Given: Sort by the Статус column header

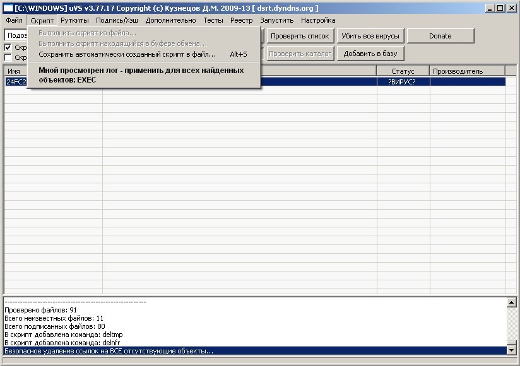Looking at the screenshot, I should (403, 71).
